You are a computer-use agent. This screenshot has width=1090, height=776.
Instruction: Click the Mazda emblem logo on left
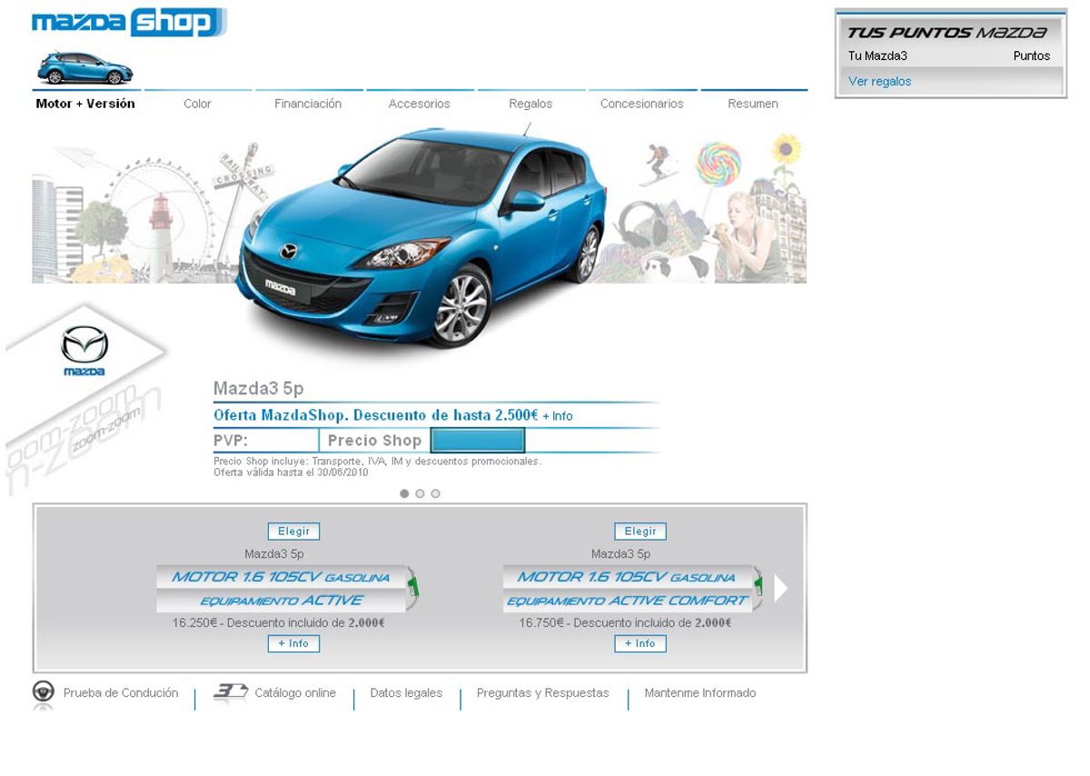click(x=84, y=350)
